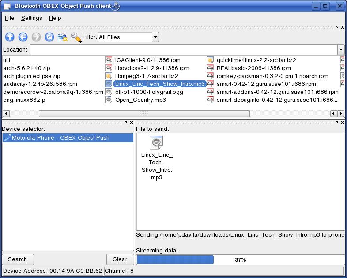Open the Filter All Files dropdown
Viewport: 347px width, 278px height.
click(155, 37)
